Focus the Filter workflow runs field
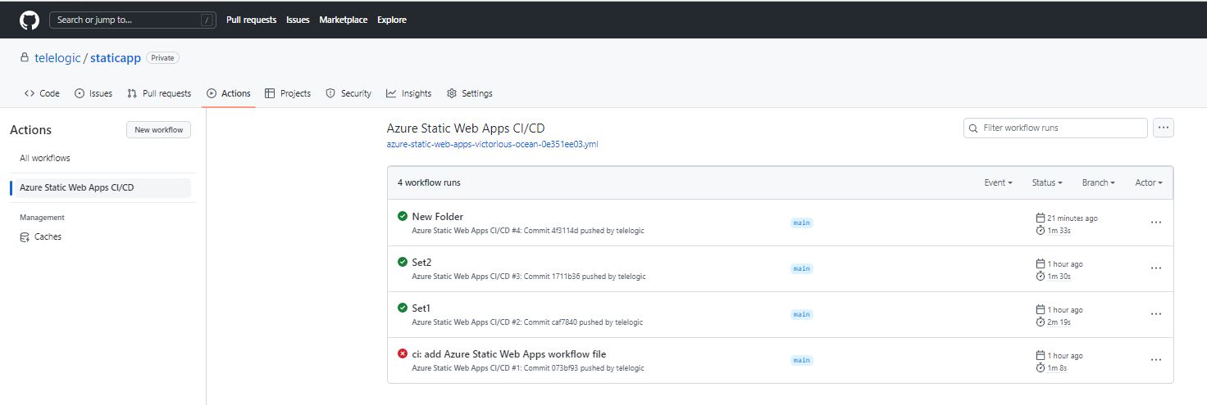The image size is (1207, 405). 1055,128
